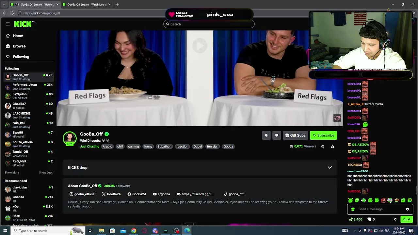Open chat settings gear
The image size is (418, 235).
(395, 219)
